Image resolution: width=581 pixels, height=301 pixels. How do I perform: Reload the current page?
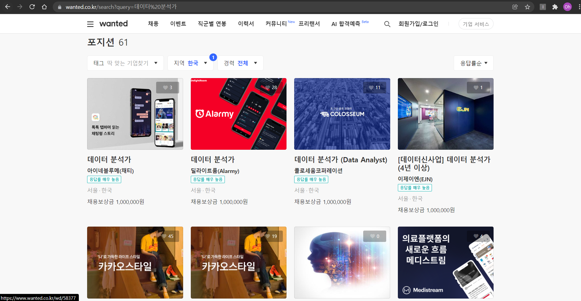[x=32, y=7]
